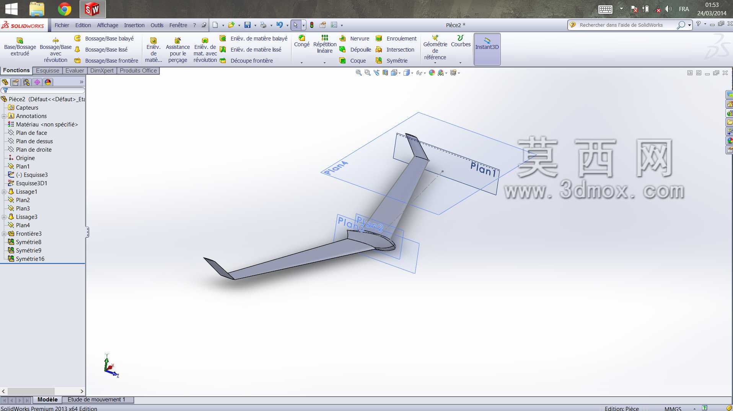Expand the Annotations tree node
The height and width of the screenshot is (411, 733).
[x=4, y=116]
